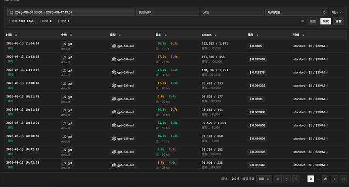Toggle the eye visibility icon beside 重置

[x=302, y=21]
